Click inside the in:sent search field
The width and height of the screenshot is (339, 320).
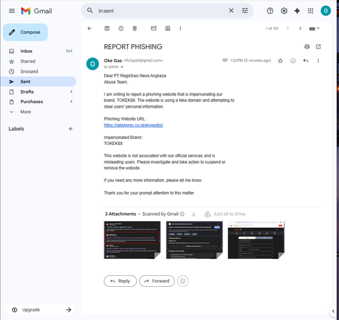click(x=161, y=11)
